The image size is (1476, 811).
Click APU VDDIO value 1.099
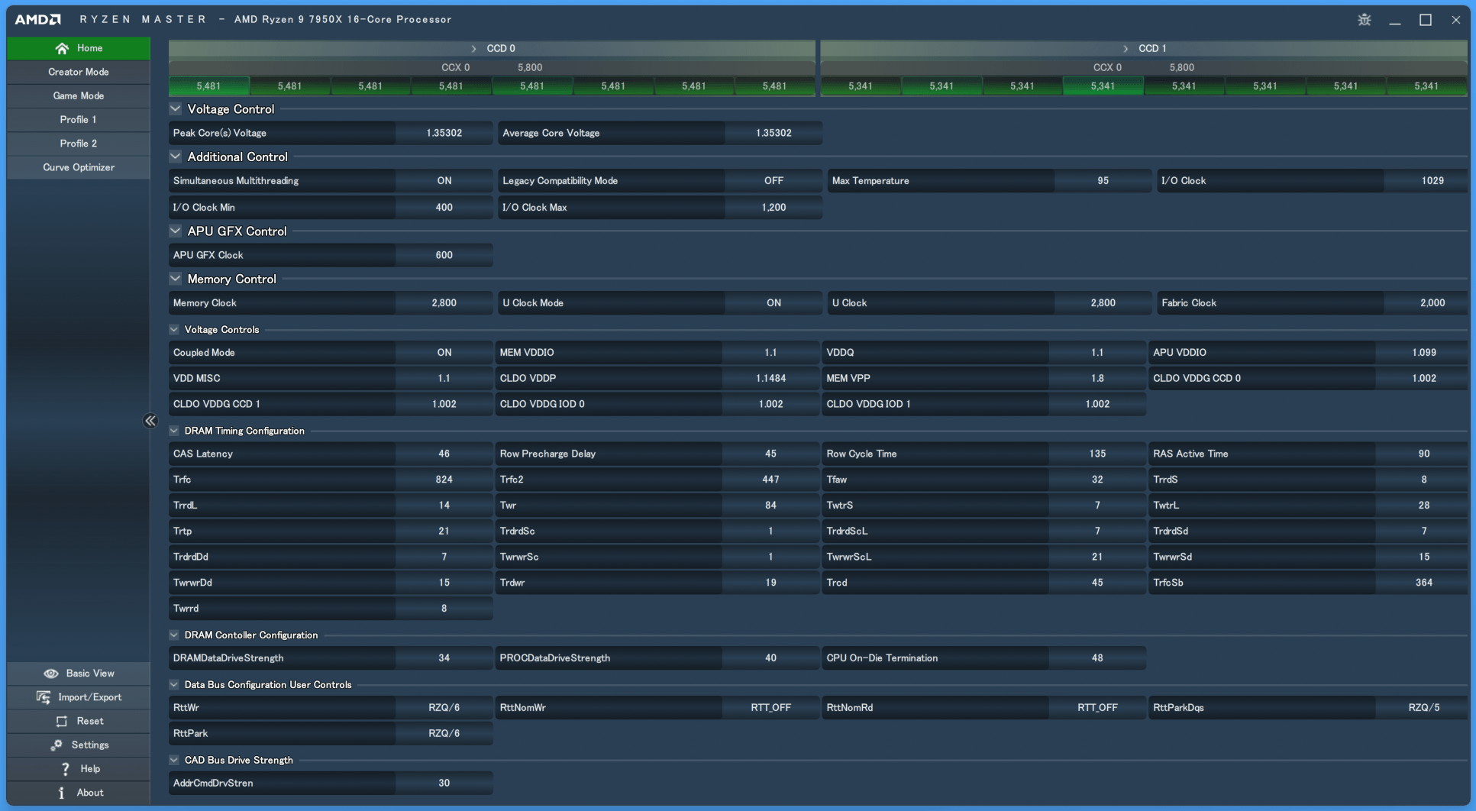point(1424,353)
